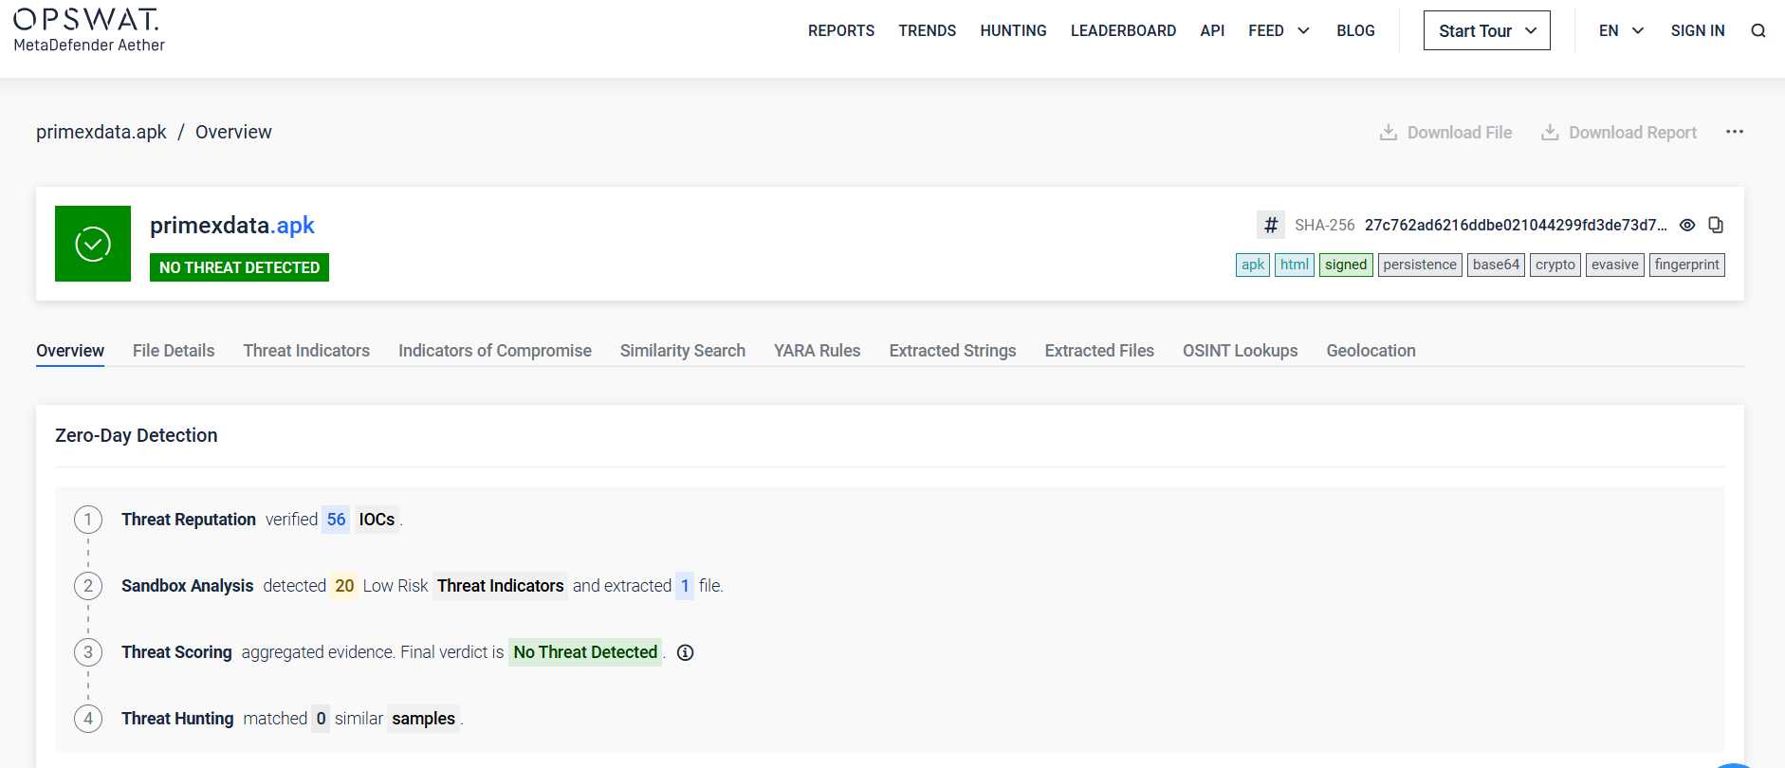Switch to OSINT Lookups tab
The width and height of the screenshot is (1785, 768).
point(1241,351)
